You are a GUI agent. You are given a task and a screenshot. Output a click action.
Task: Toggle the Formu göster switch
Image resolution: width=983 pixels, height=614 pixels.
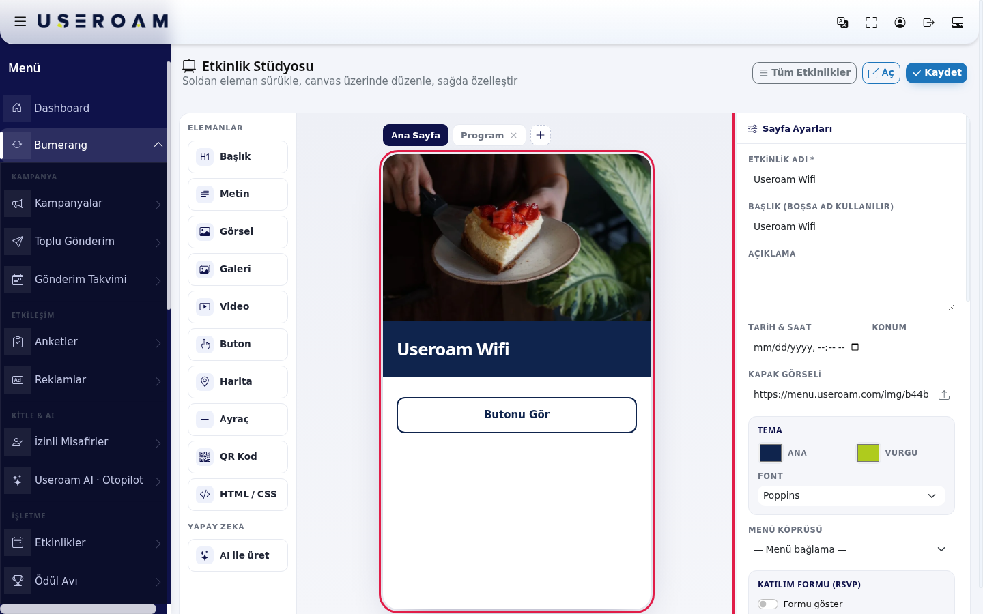pyautogui.click(x=768, y=604)
